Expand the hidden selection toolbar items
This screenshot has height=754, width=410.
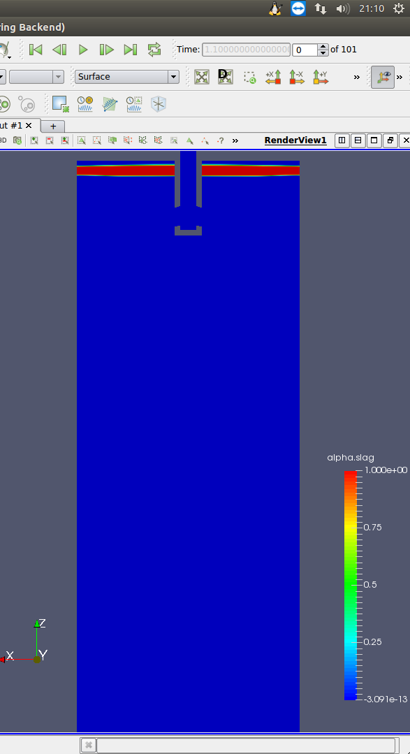pos(235,141)
